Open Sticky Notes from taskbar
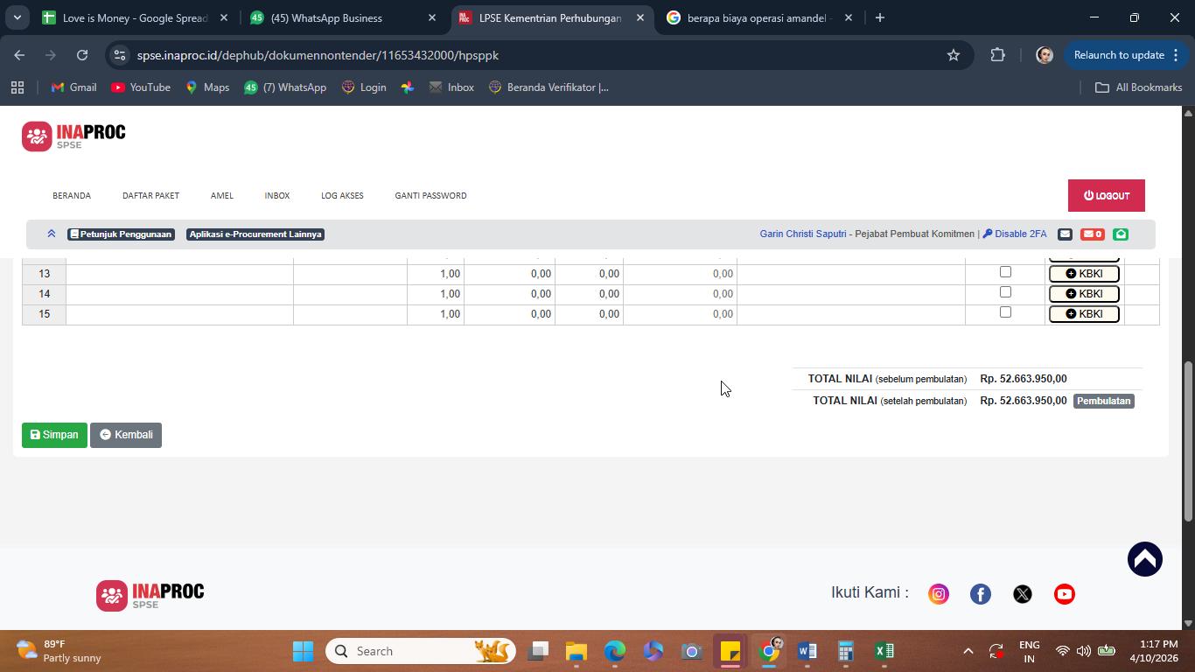 730,651
